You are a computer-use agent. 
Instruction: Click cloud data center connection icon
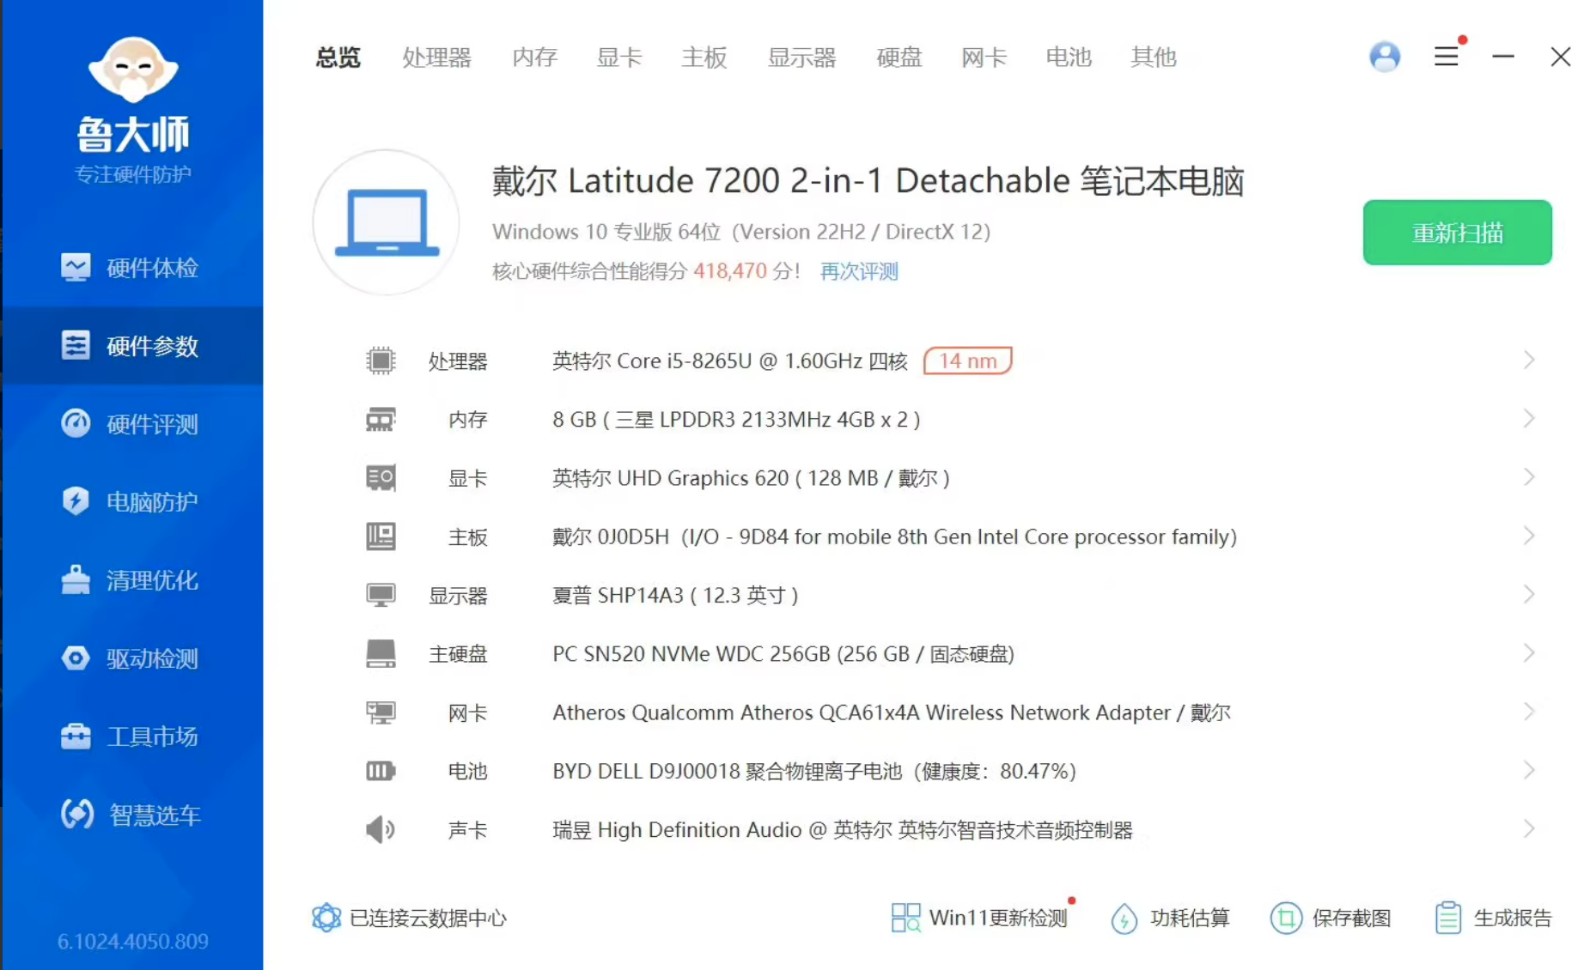click(326, 918)
